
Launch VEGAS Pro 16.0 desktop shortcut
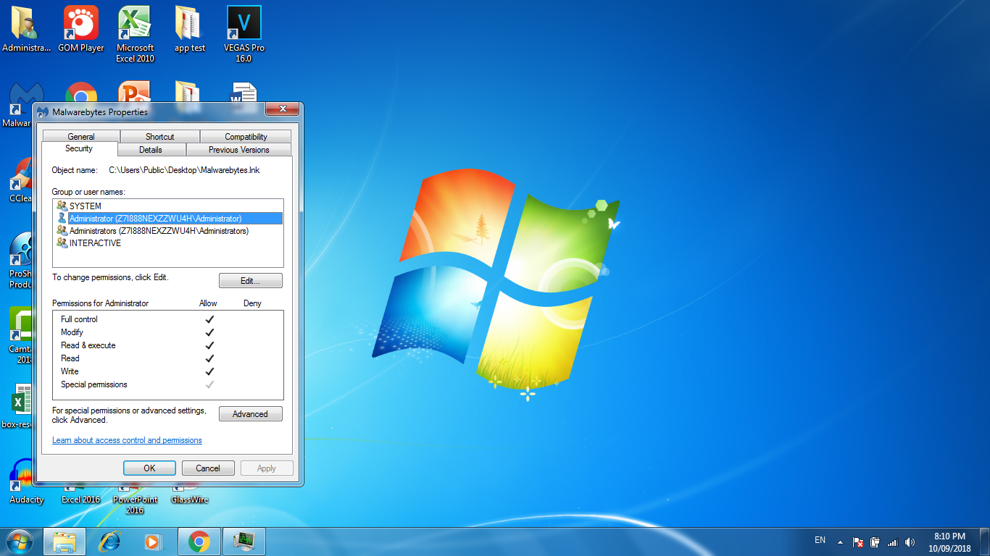[244, 34]
